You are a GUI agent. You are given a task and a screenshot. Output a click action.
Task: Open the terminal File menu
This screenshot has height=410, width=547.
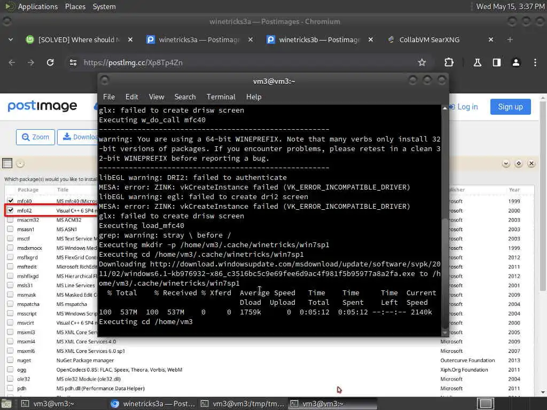109,97
